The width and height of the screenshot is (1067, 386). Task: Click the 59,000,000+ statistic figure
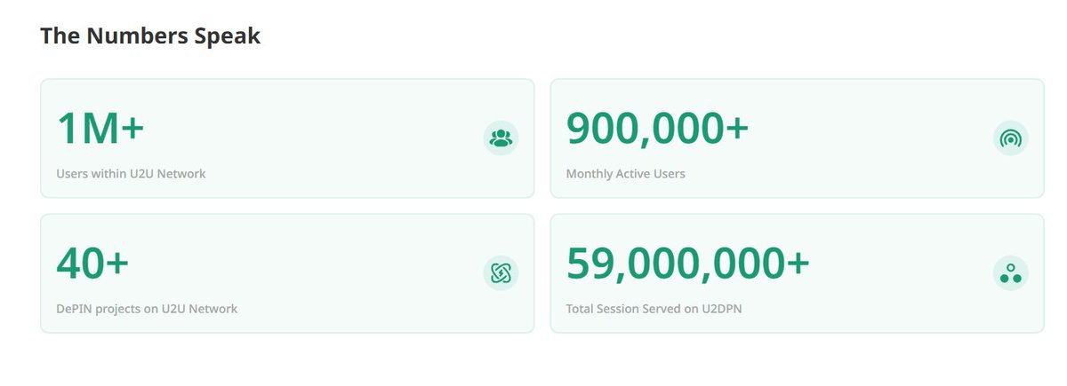(688, 264)
